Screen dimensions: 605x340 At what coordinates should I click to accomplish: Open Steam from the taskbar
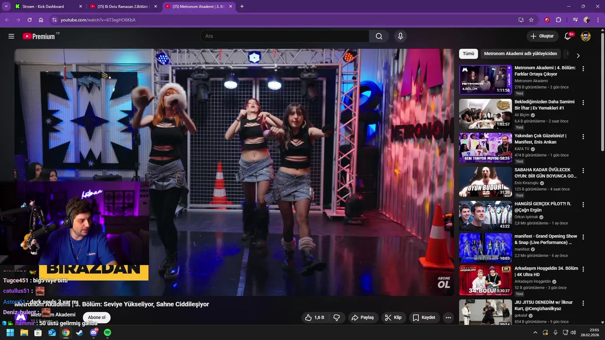[x=79, y=332]
